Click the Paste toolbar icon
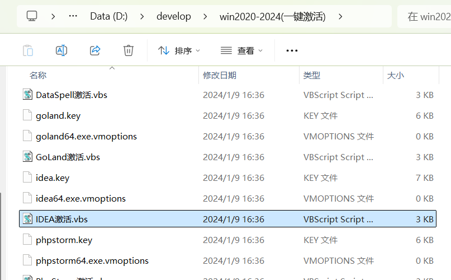The width and height of the screenshot is (451, 280). coord(28,50)
